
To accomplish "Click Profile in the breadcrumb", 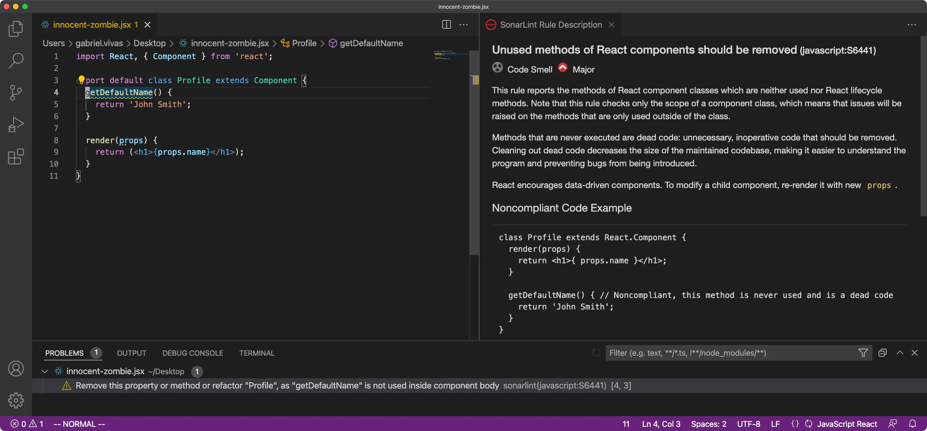I will [304, 43].
